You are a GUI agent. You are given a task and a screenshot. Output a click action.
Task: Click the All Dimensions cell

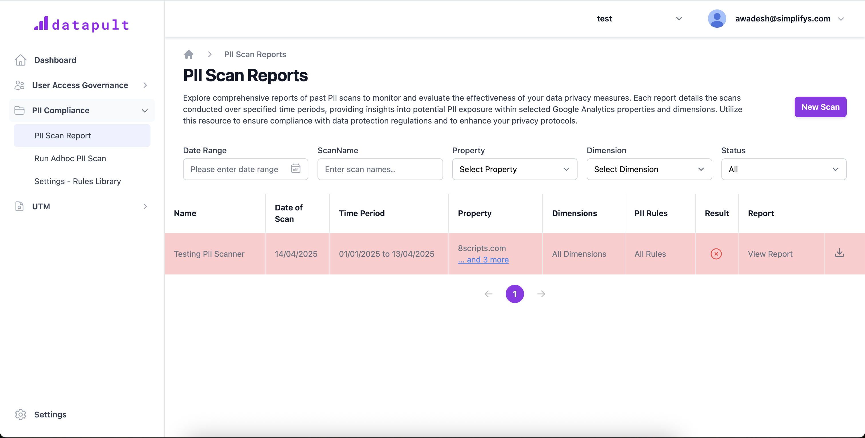[579, 254]
